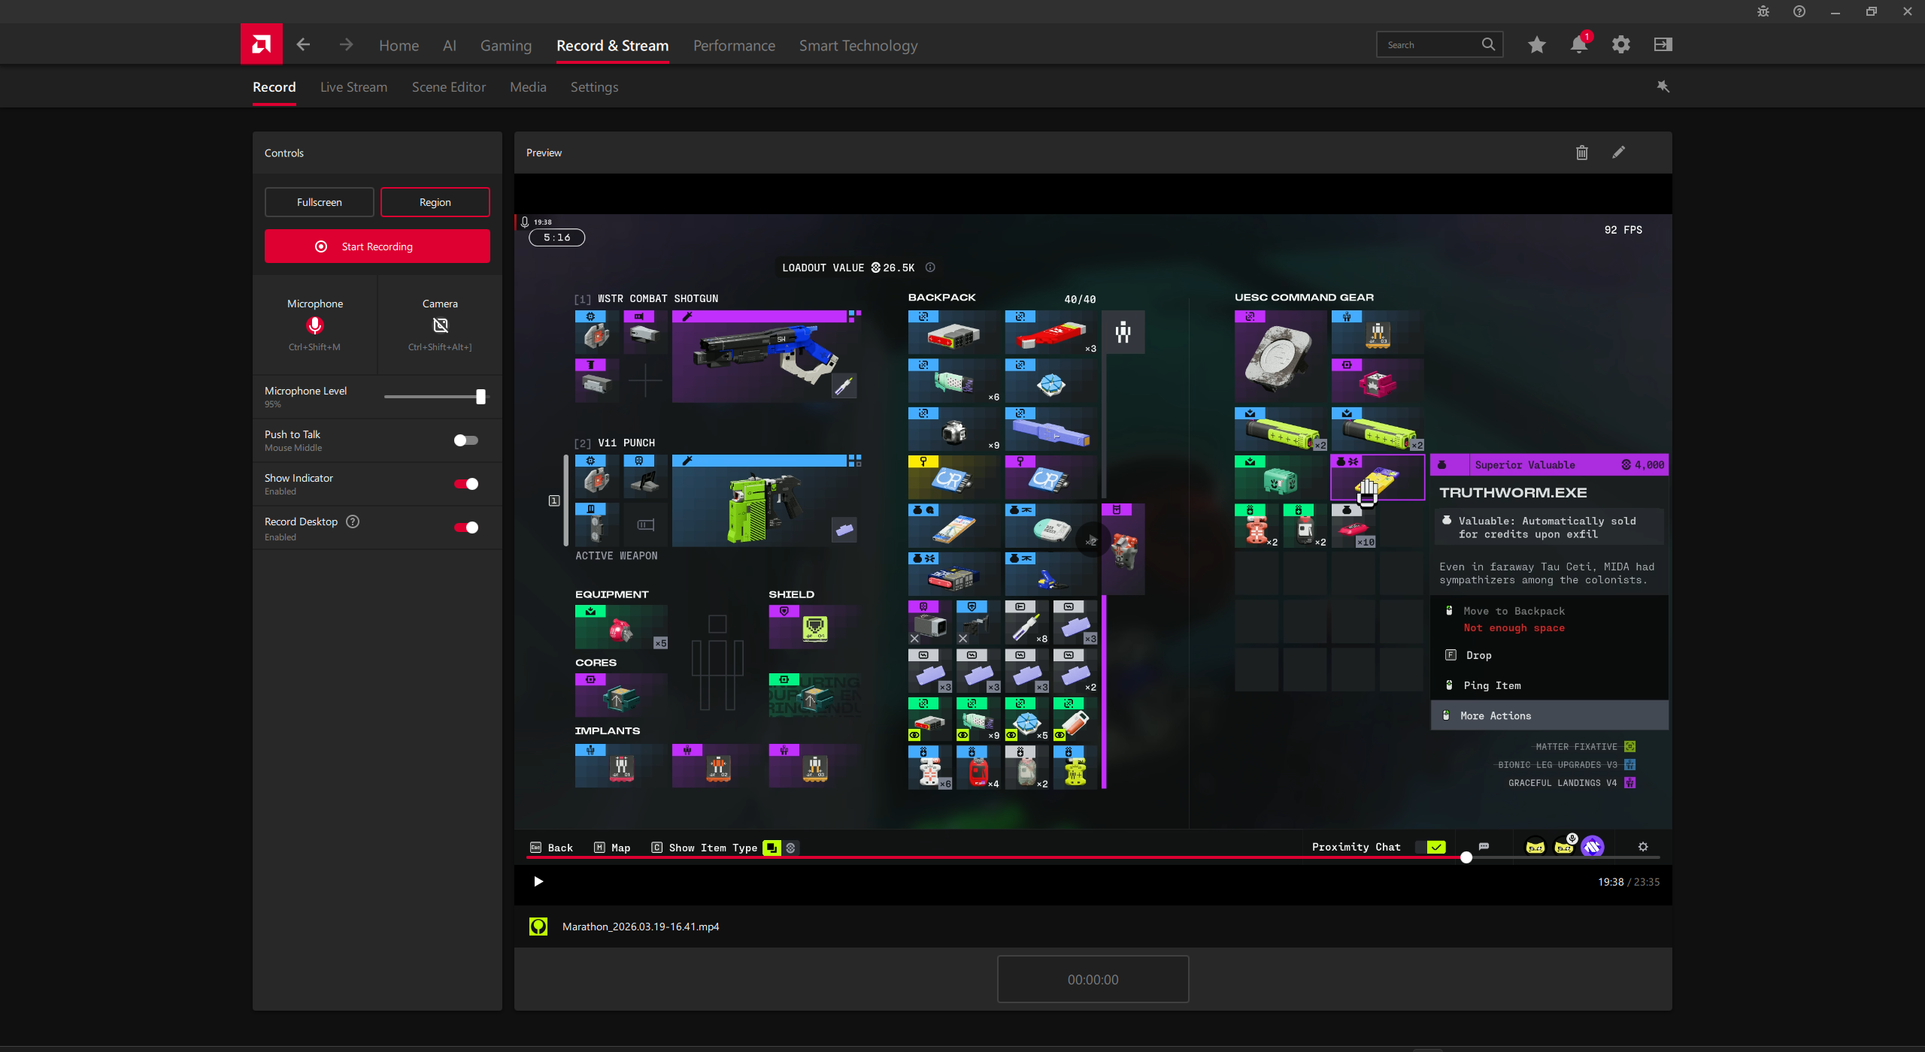
Task: Open settings gear in top bar
Action: coord(1620,45)
